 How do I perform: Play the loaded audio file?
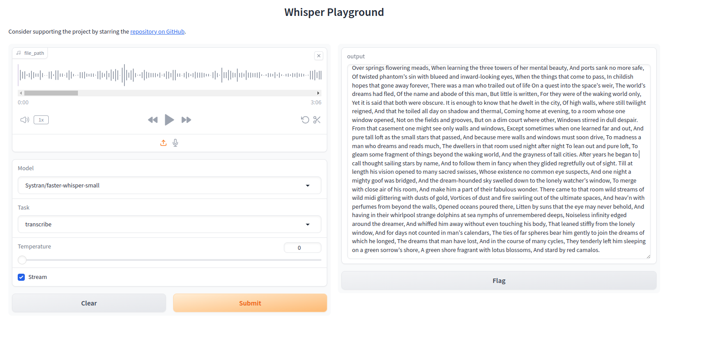[169, 120]
